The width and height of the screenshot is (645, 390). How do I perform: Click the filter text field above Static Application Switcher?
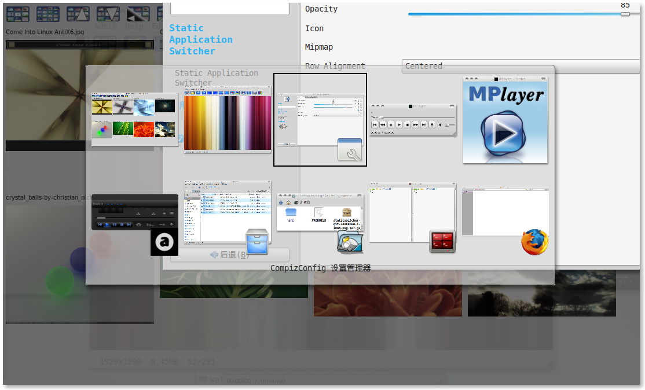click(x=229, y=8)
